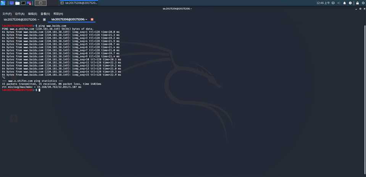Click the icmp_seq=14 time=19.3 ms line
Image resolution: width=366 pixels, height=177 pixels.
61,71
